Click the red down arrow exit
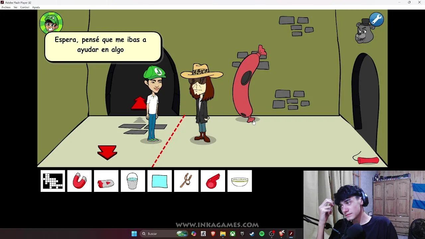Image resolution: width=425 pixels, height=239 pixels. tap(107, 152)
